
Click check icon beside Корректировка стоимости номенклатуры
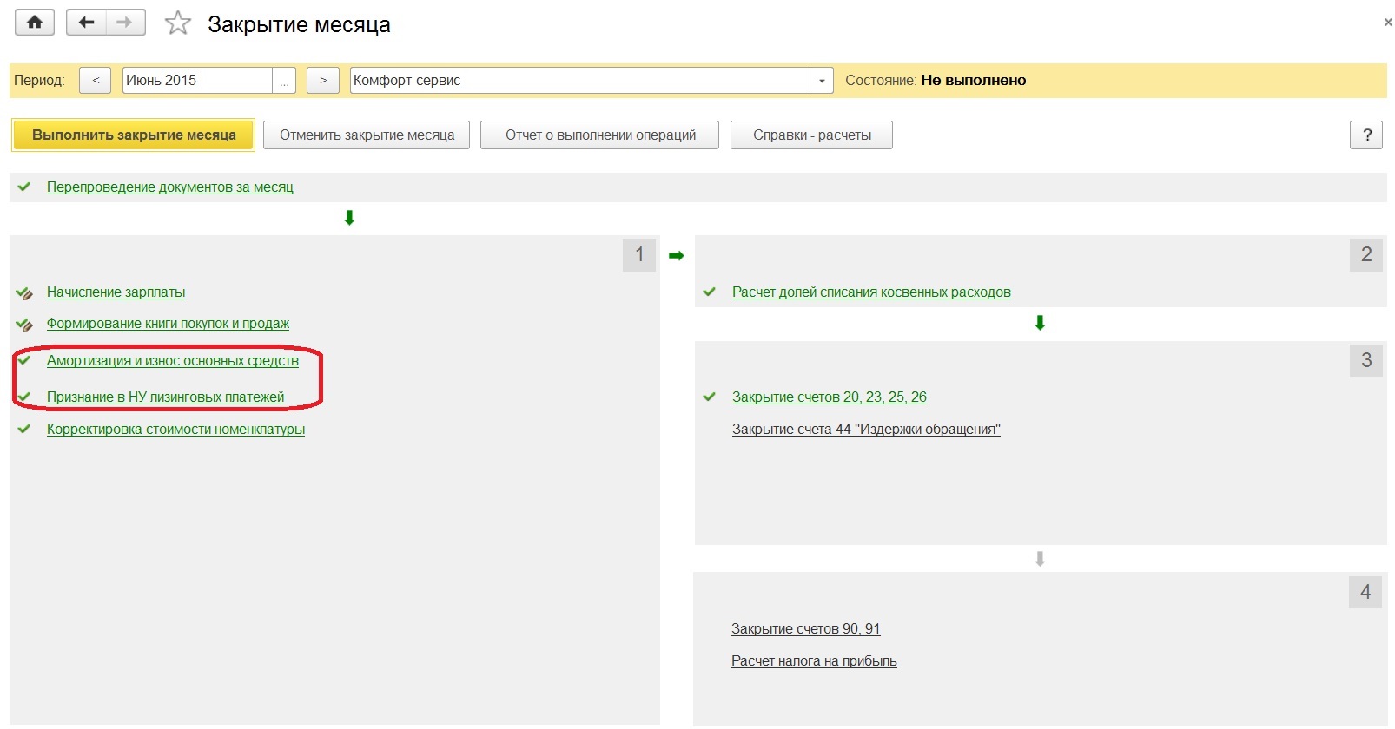[24, 429]
